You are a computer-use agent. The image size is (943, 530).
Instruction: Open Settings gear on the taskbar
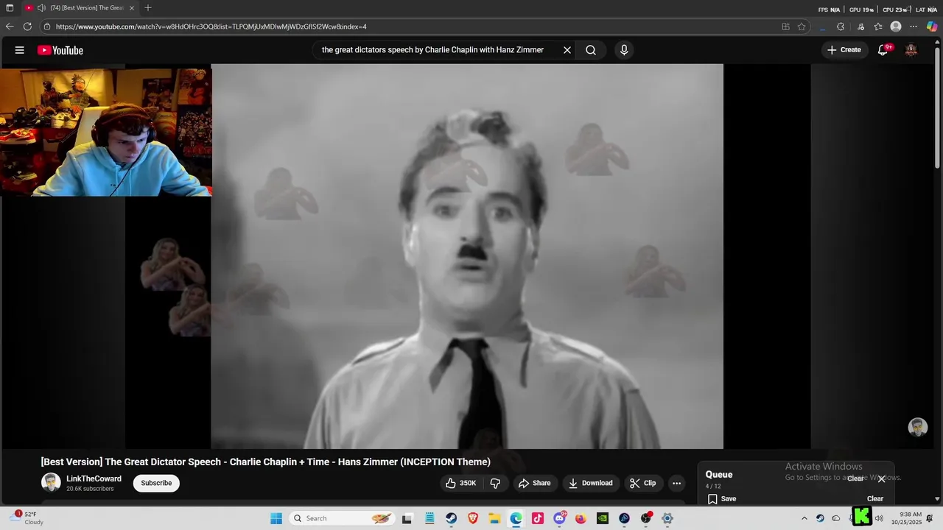click(x=667, y=518)
